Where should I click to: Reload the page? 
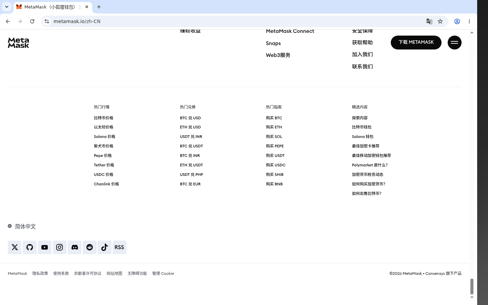[x=32, y=21]
